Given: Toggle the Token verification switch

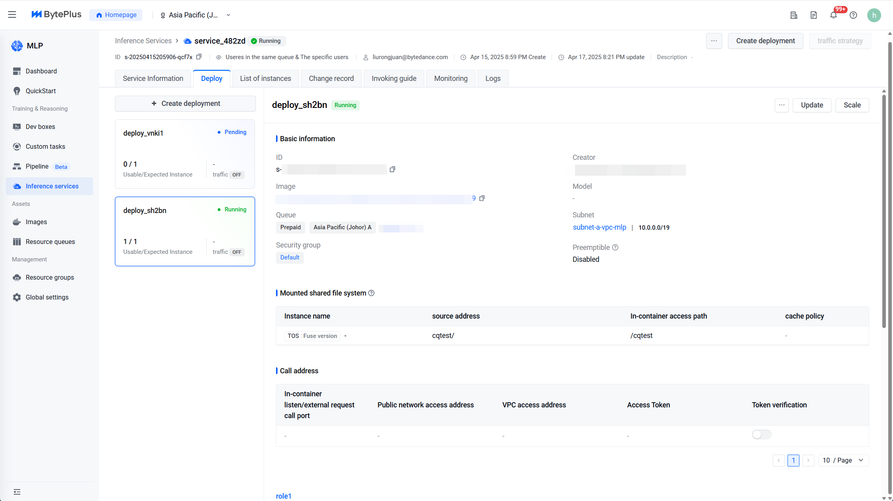Looking at the screenshot, I should tap(761, 435).
